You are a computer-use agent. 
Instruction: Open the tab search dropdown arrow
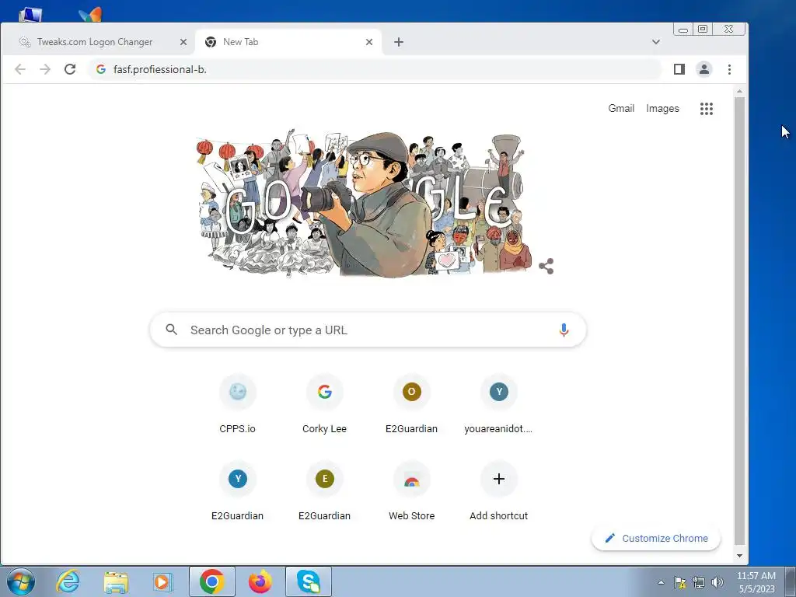[656, 42]
